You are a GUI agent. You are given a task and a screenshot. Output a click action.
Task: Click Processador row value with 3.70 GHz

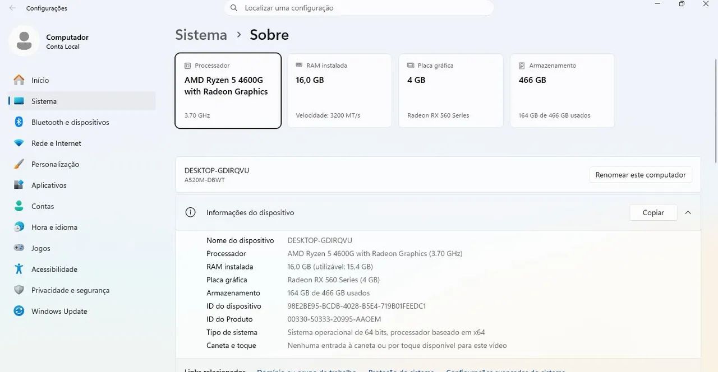coord(375,254)
